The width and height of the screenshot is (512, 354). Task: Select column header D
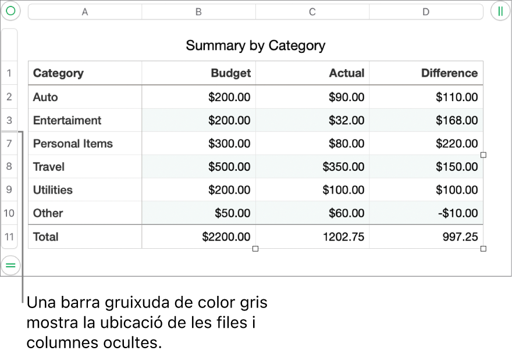(x=426, y=10)
